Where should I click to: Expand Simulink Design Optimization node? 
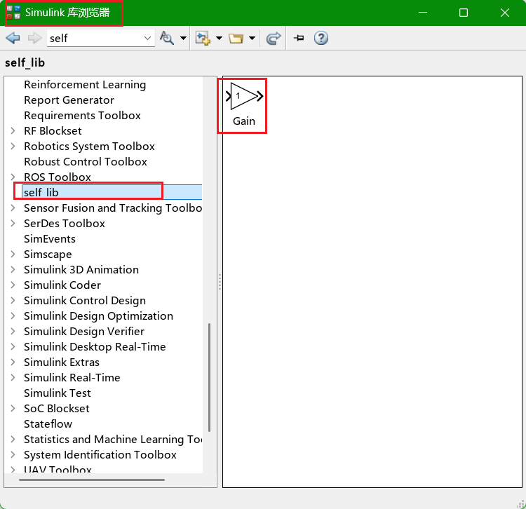click(13, 316)
